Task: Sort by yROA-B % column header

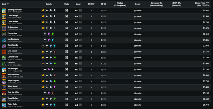Action: 176,4
